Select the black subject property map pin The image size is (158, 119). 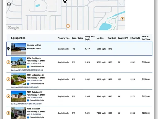65,1
